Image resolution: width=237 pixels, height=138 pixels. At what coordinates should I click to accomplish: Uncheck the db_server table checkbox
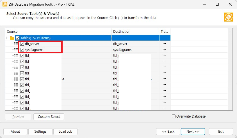(22, 44)
